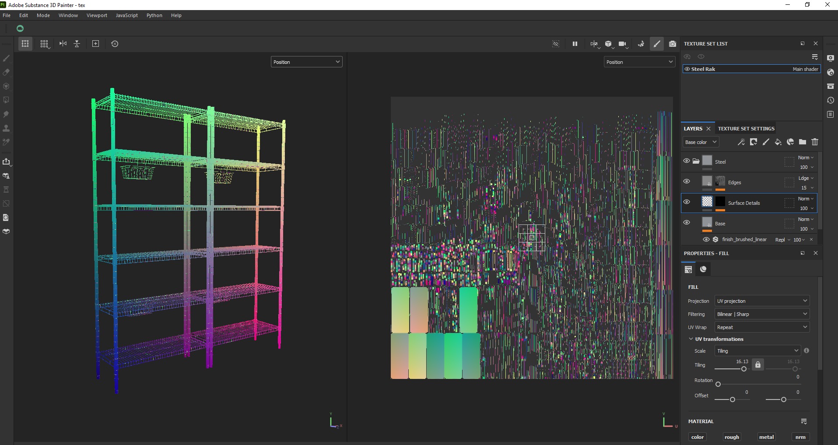Screen dimensions: 838x445
Task: Open the File menu
Action: (7, 15)
